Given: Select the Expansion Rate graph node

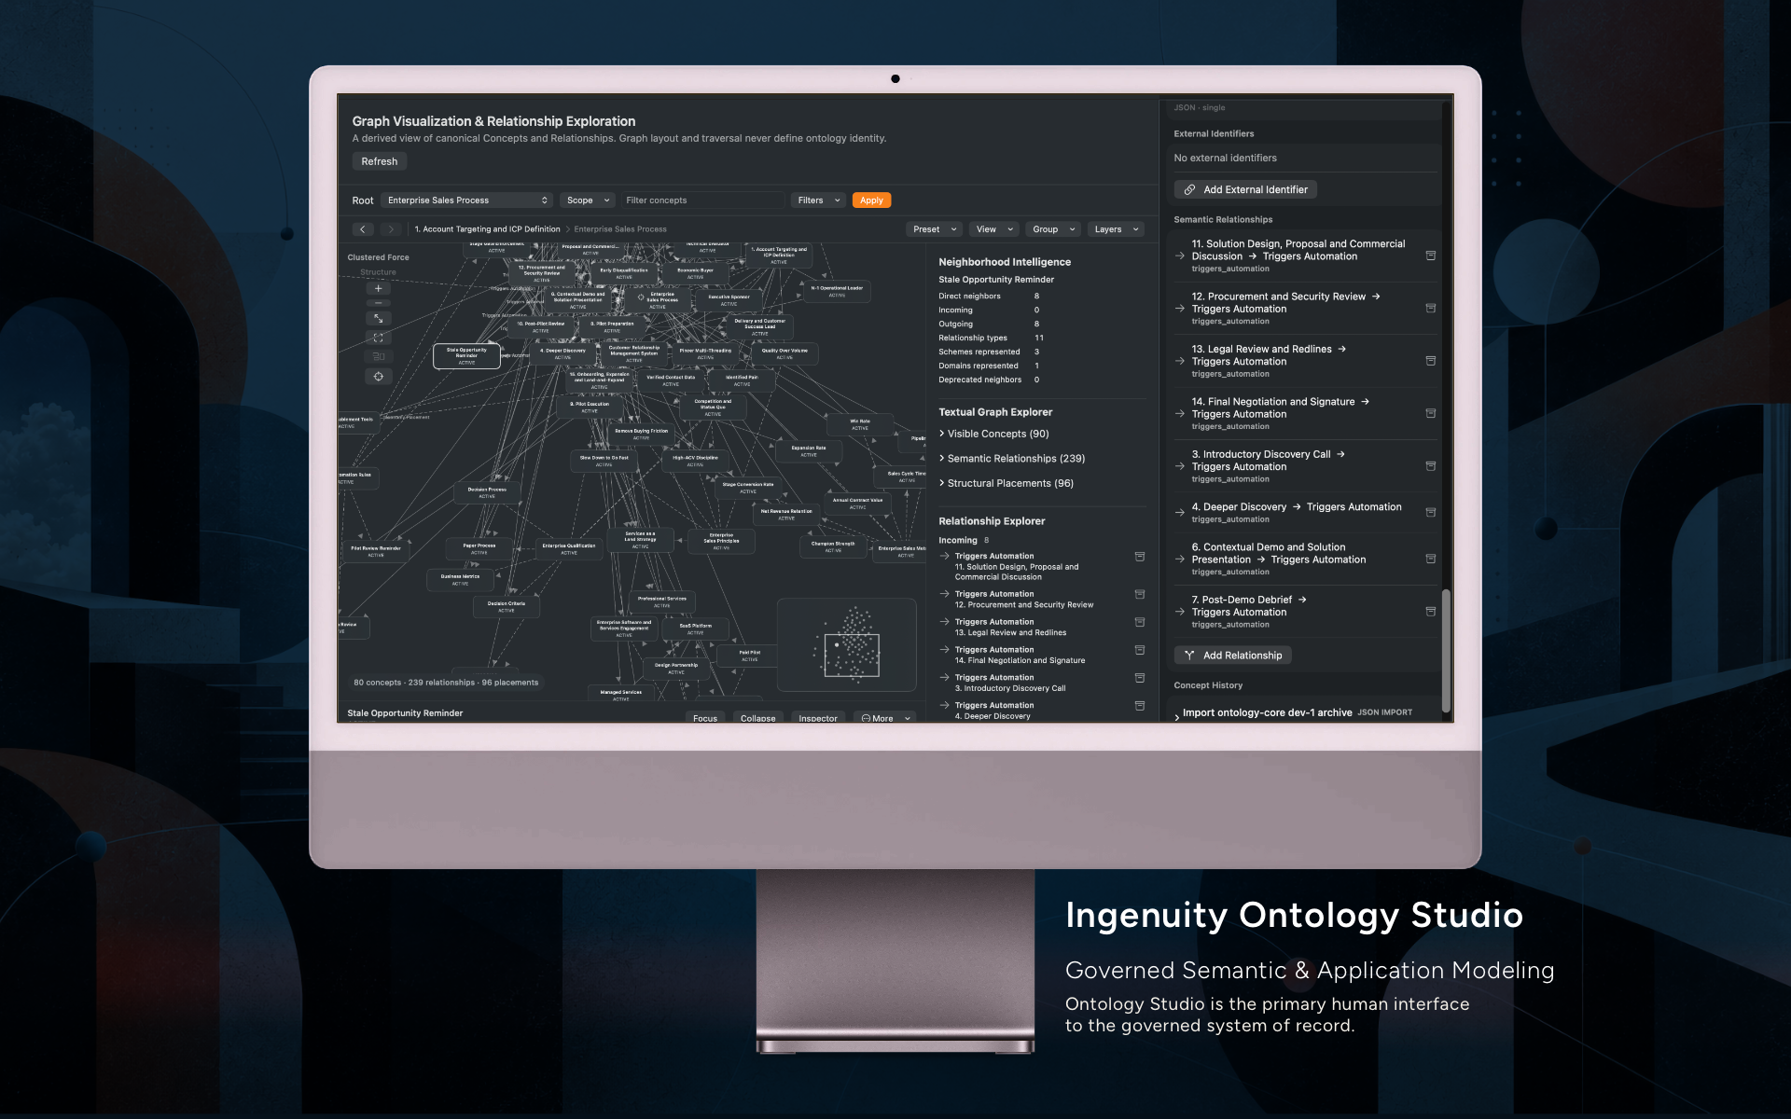Looking at the screenshot, I should 809,450.
